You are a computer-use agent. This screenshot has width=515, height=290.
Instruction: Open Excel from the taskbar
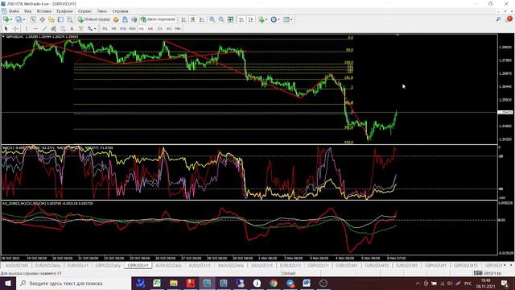coord(157,283)
